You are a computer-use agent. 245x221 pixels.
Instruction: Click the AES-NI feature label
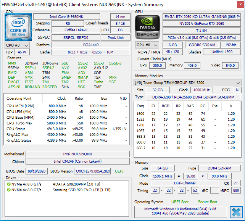point(14,87)
